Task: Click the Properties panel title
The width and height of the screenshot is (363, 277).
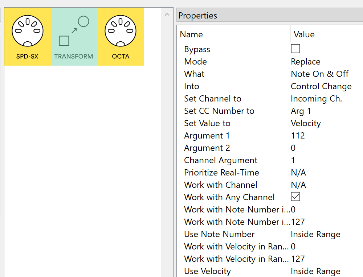Action: pyautogui.click(x=198, y=16)
